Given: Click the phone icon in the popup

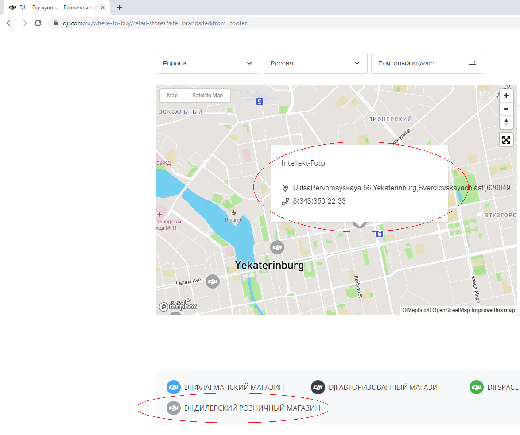Looking at the screenshot, I should coord(285,201).
